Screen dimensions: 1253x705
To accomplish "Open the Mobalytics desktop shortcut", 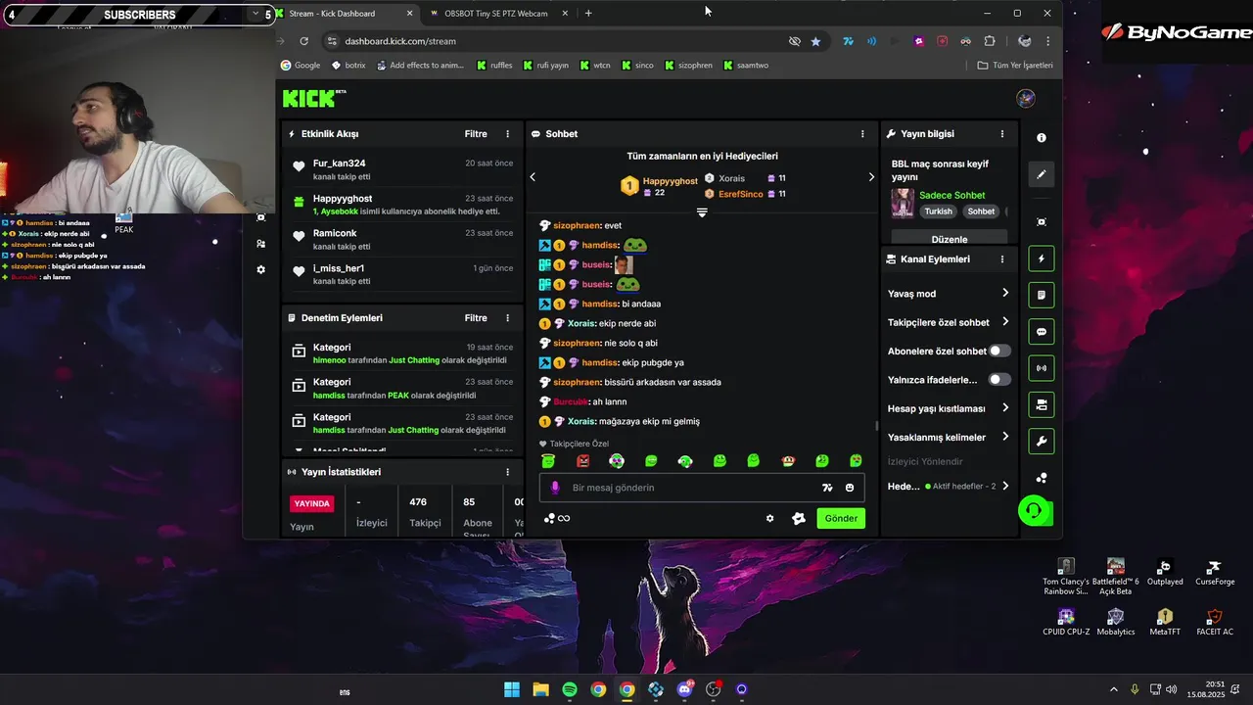I will point(1115,623).
